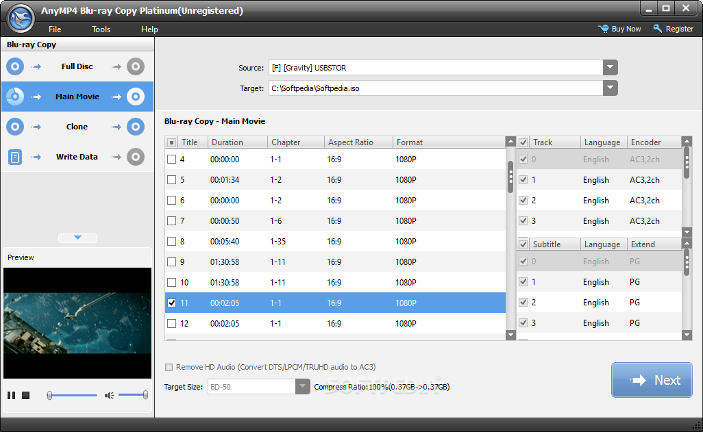Click the resize grip in status bar

(697, 426)
